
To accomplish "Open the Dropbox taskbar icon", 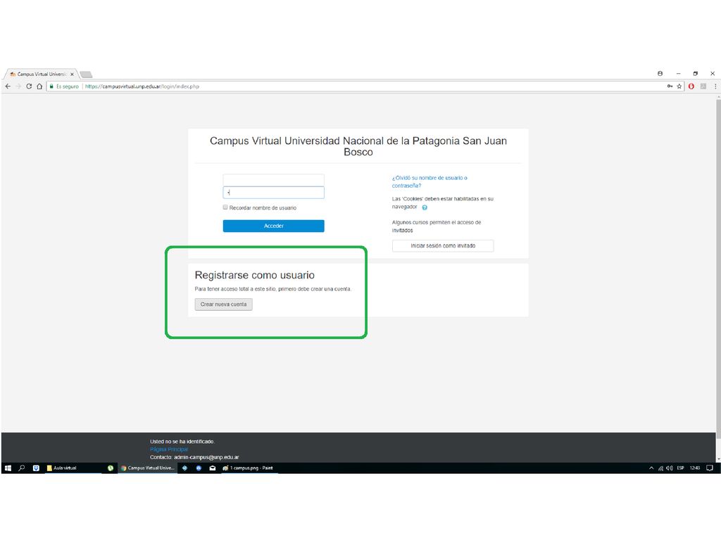I will click(36, 468).
